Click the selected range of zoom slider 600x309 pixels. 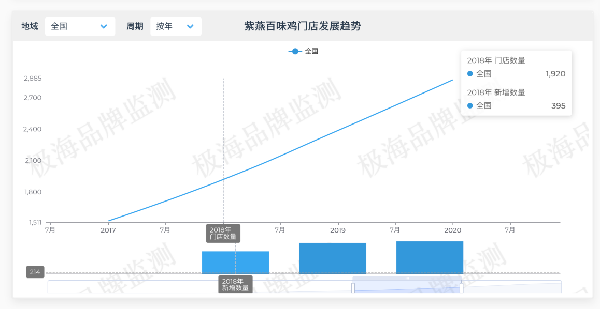(x=407, y=286)
